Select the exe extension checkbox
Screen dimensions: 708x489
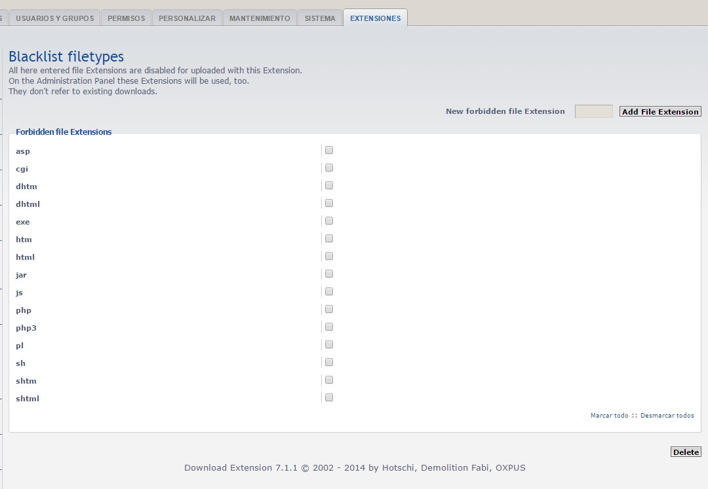coord(329,221)
